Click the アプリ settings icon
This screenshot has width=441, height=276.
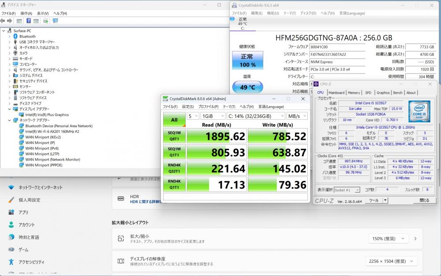click(11, 212)
